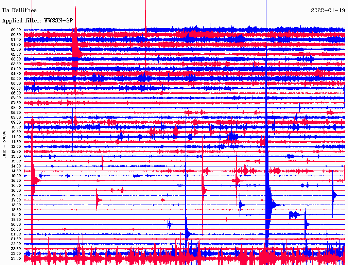This screenshot has width=348, height=265.
Task: Select the 08:30 time row label
Action: click(x=16, y=113)
